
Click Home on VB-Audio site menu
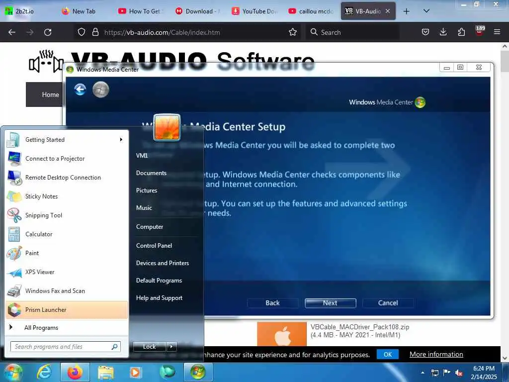point(51,95)
